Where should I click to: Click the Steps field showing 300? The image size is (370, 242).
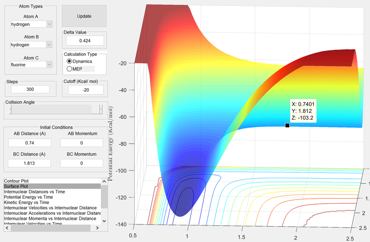pos(30,89)
